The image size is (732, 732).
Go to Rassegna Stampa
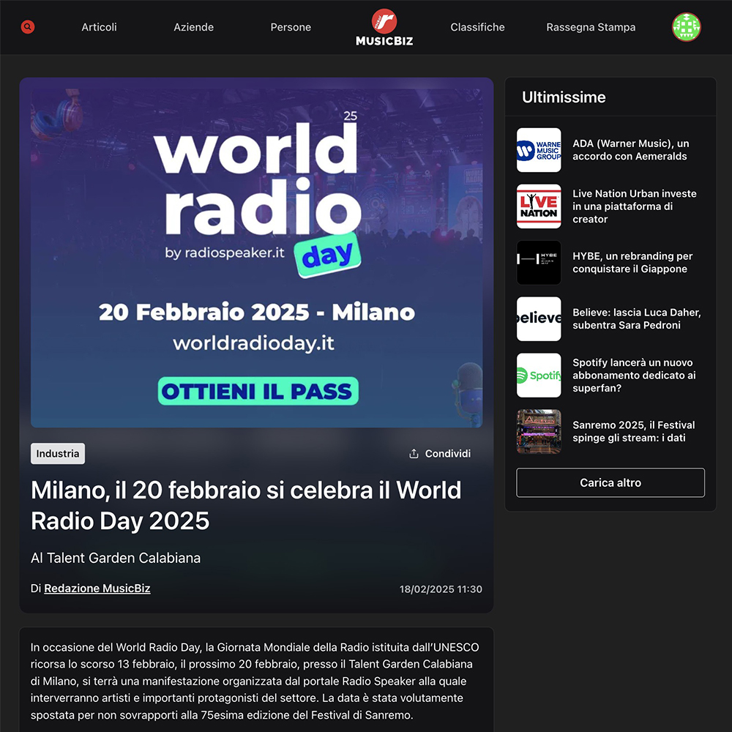591,27
